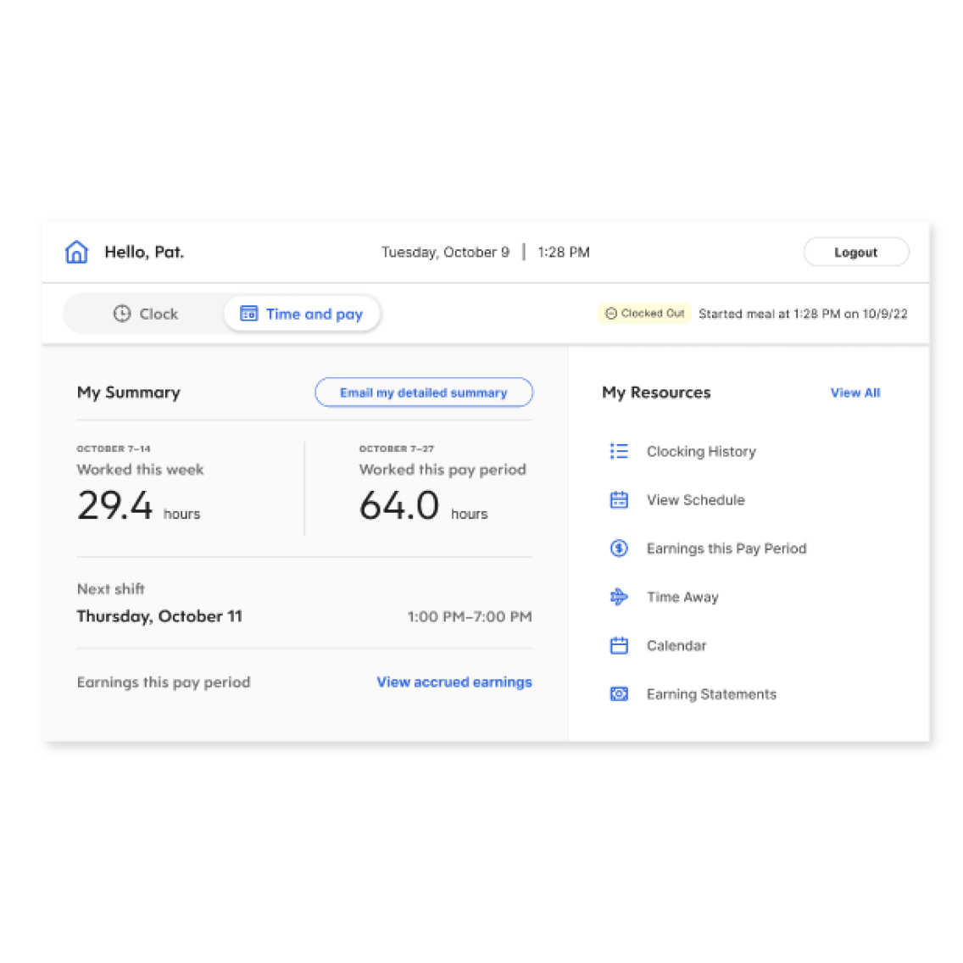963x963 pixels.
Task: Click the minus symbol in Clocked Out badge
Action: 611,314
